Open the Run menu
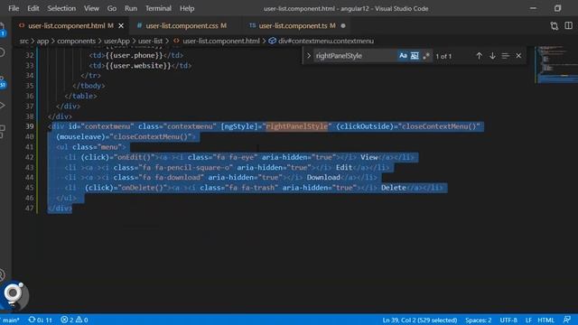The width and height of the screenshot is (578, 325). pyautogui.click(x=130, y=8)
